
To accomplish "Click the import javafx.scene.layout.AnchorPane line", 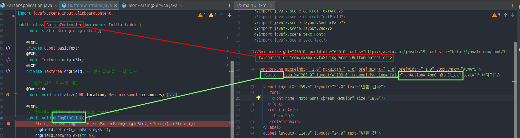I will pos(300,23).
